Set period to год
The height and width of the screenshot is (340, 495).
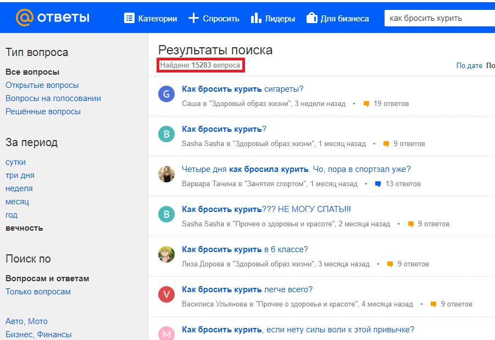pos(12,215)
